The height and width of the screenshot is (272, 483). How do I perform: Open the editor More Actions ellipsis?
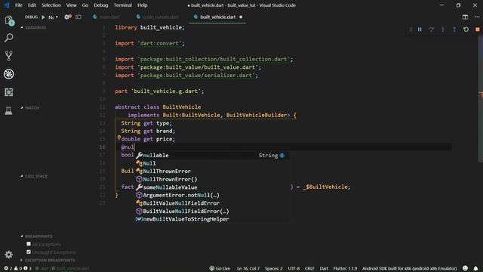477,17
